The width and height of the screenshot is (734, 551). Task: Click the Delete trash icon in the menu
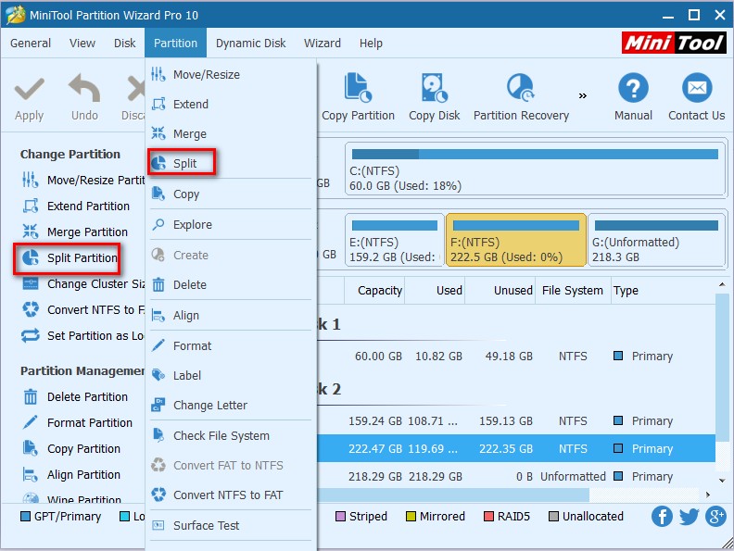pos(158,284)
